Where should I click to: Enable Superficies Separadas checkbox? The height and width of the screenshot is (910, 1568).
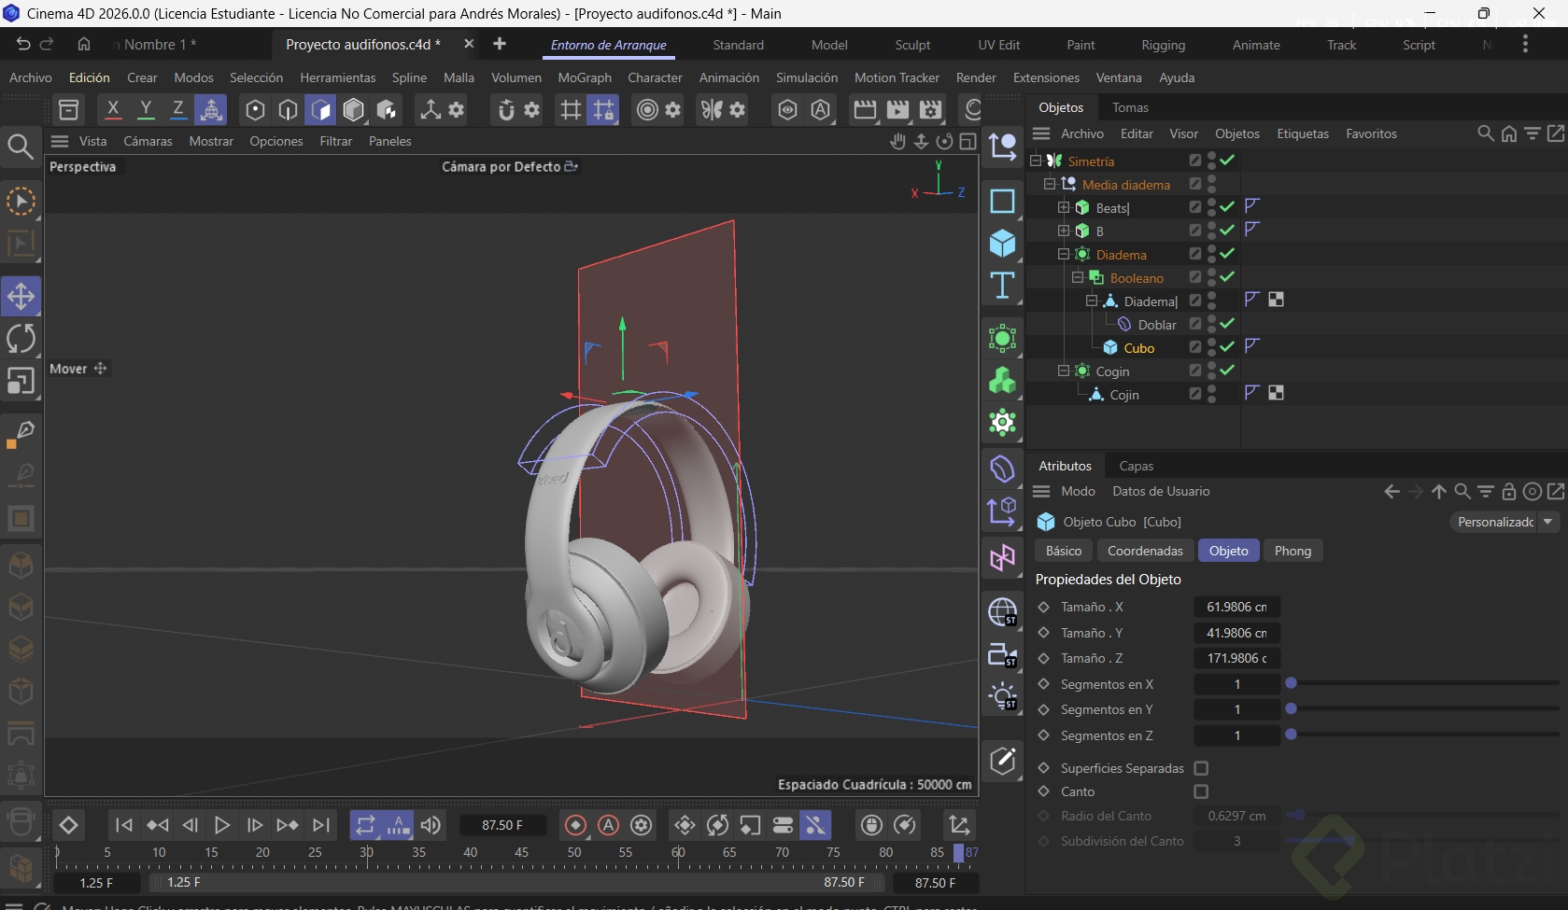point(1201,768)
